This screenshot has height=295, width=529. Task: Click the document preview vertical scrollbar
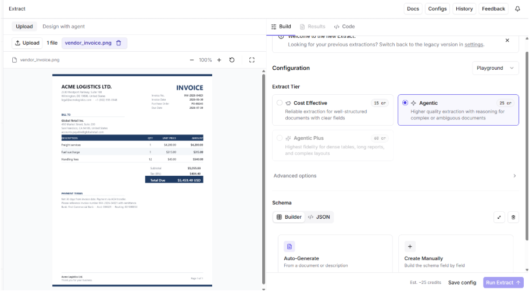click(x=263, y=179)
